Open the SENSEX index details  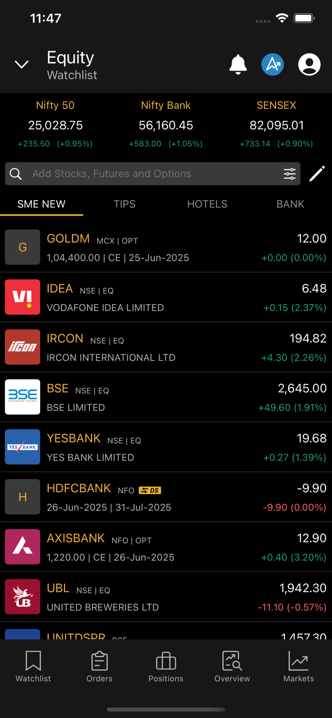[276, 125]
